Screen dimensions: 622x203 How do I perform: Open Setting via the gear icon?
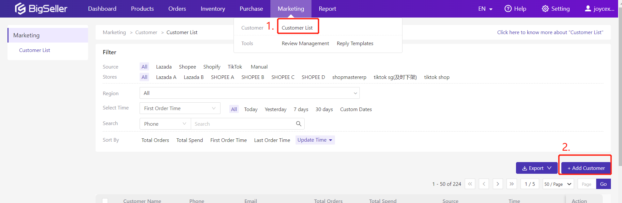[545, 9]
